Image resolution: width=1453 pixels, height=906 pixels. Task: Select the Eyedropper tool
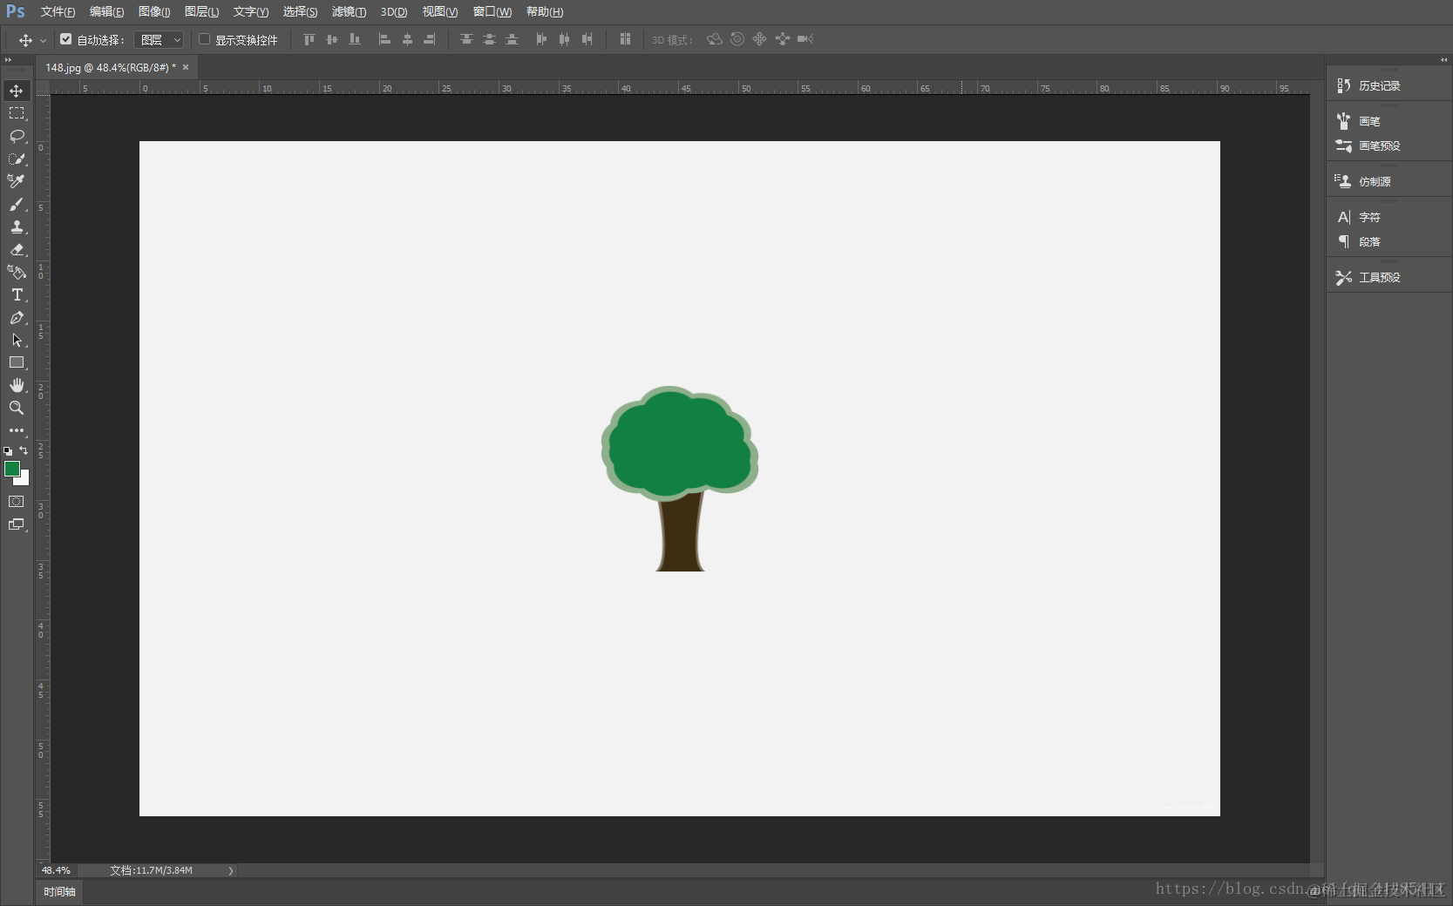(x=17, y=181)
